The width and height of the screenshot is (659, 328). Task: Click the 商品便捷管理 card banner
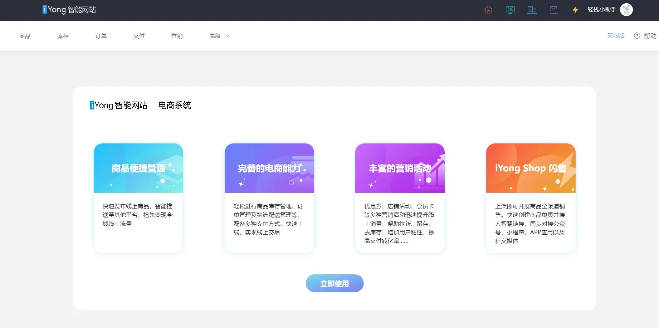(138, 168)
